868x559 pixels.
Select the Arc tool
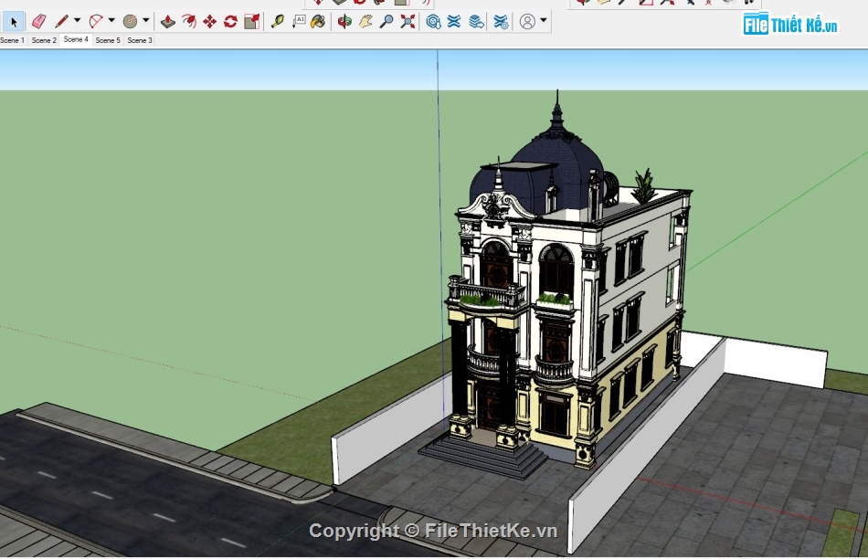[96, 22]
